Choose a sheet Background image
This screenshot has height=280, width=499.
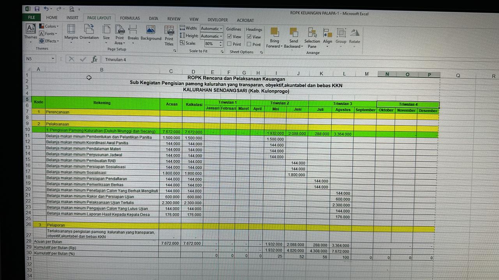pyautogui.click(x=151, y=33)
